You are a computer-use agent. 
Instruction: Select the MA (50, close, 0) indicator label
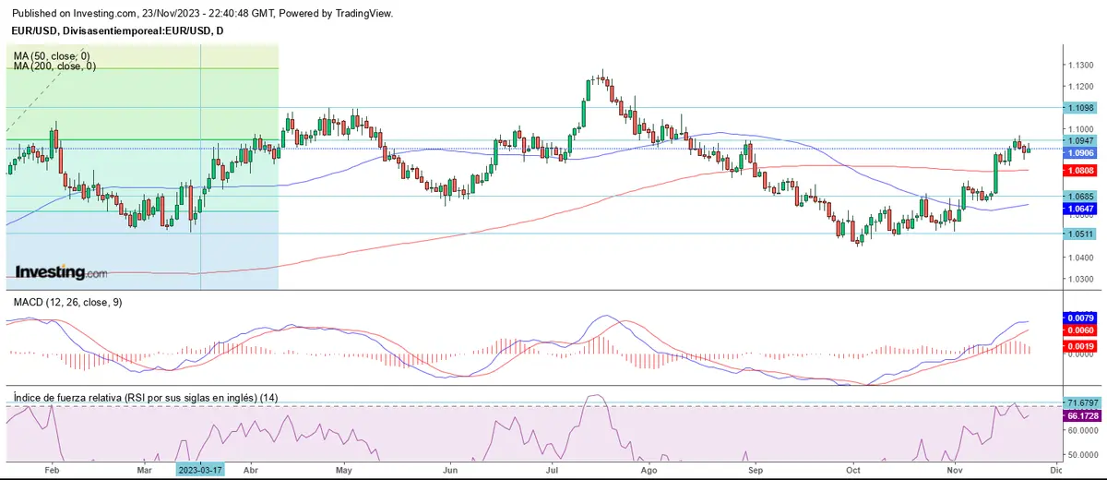[54, 56]
